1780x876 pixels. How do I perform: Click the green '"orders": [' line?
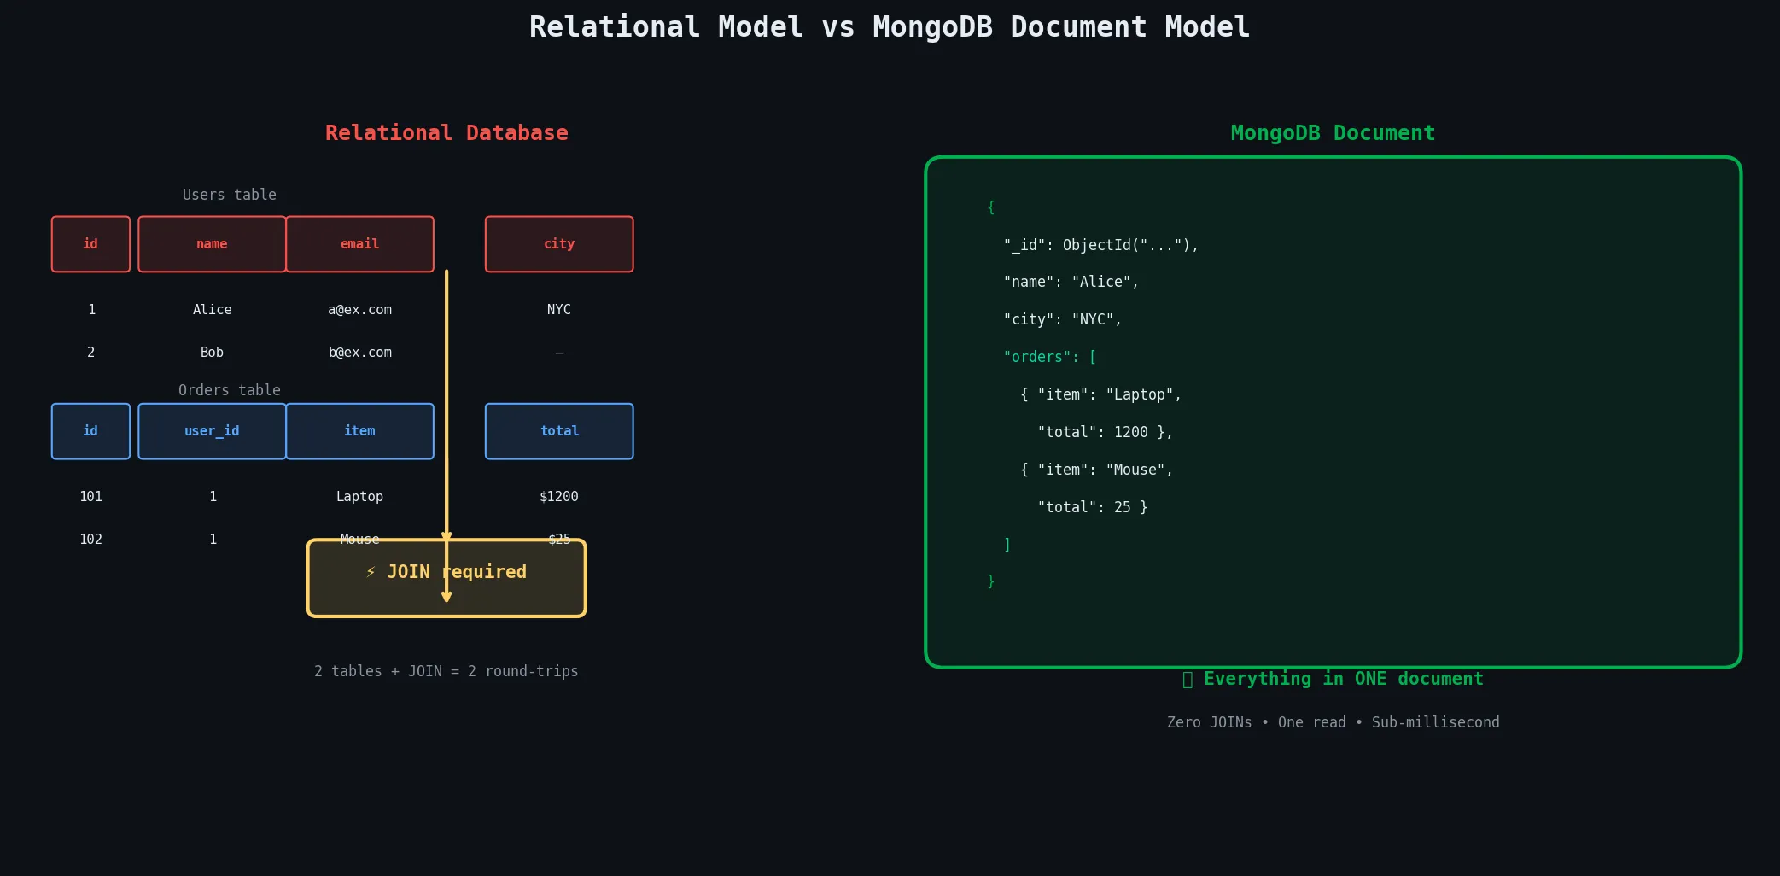(1049, 357)
